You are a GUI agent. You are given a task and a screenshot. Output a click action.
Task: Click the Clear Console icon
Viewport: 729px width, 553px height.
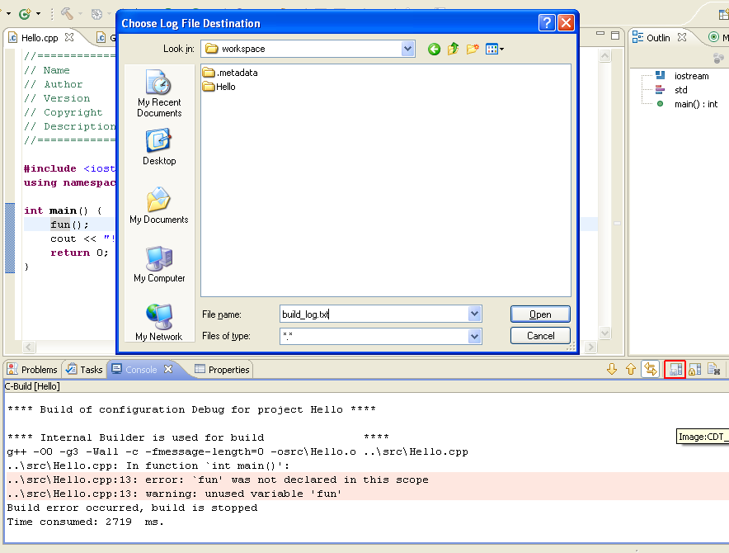coord(713,370)
